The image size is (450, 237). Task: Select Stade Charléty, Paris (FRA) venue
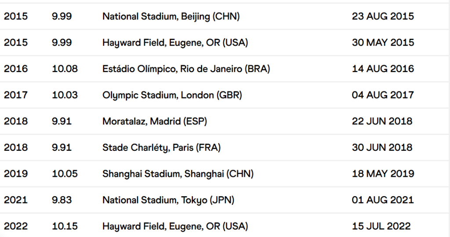161,147
